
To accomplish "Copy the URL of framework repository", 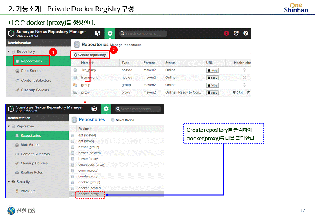I will 212,78.
